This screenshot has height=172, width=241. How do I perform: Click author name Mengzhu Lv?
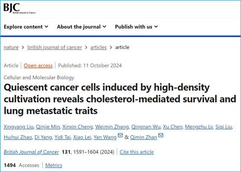coord(199,127)
